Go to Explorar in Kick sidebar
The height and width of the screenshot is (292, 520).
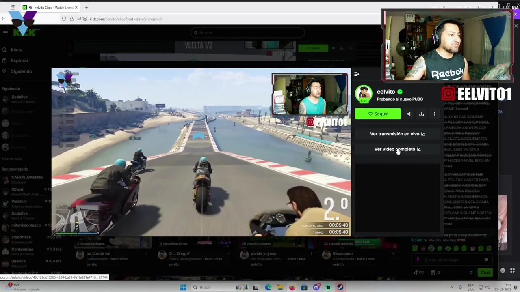click(19, 60)
